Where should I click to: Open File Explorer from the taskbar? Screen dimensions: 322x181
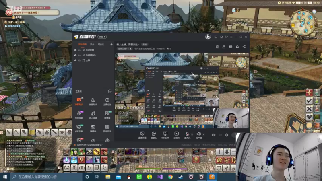tap(108, 177)
